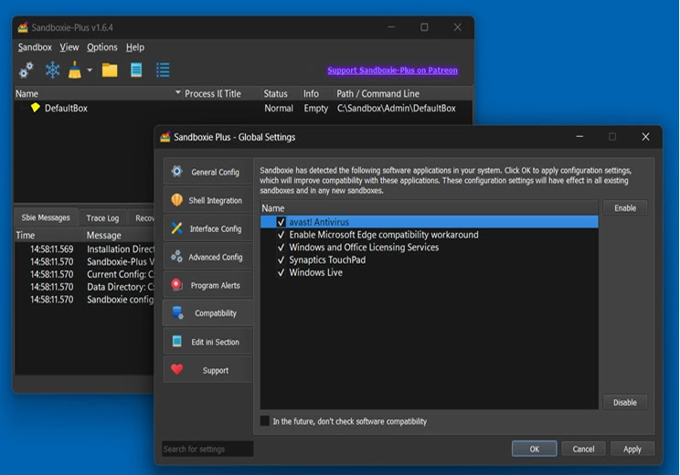Click the Disable button
Image resolution: width=680 pixels, height=475 pixels.
[x=625, y=402]
